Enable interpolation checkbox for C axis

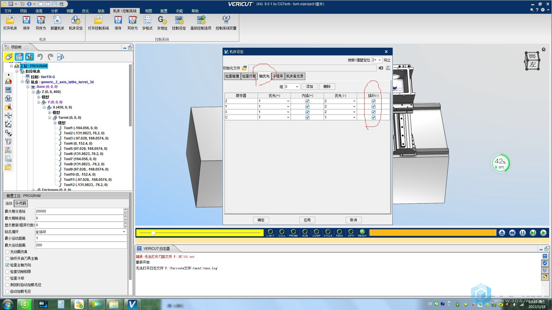click(373, 117)
